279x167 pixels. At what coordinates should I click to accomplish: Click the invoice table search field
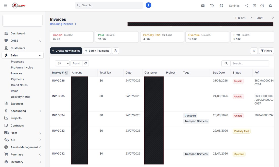click(x=250, y=63)
